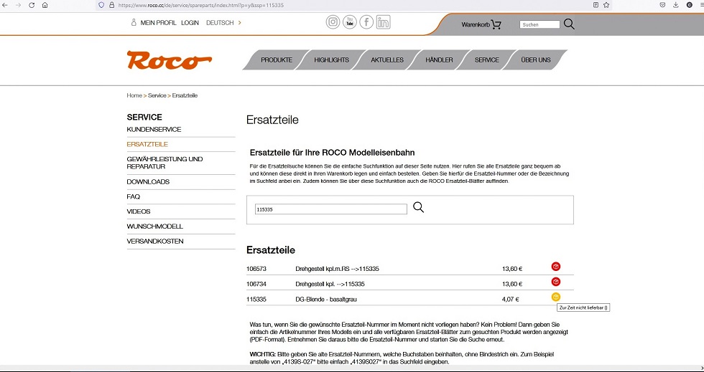Reload the page with browser refresh button
Viewport: 704px width, 372px height.
click(31, 5)
